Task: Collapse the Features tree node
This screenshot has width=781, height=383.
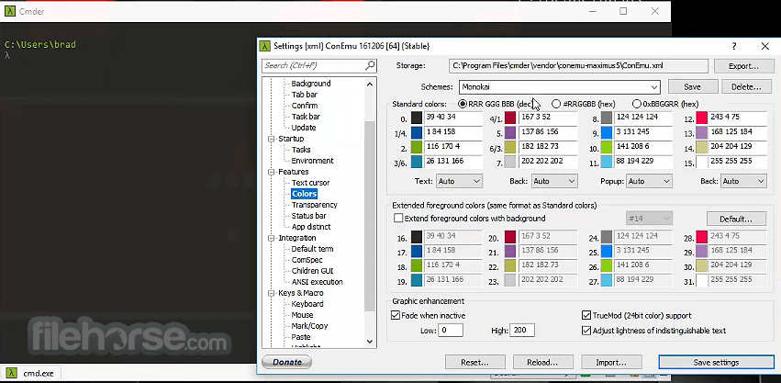Action: [x=272, y=172]
